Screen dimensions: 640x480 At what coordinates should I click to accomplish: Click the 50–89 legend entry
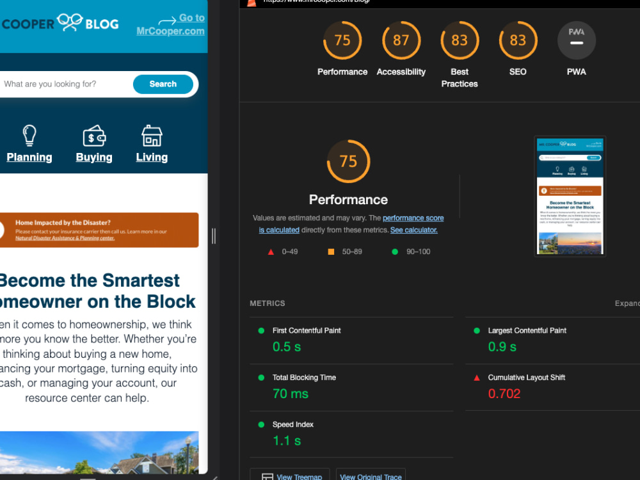point(345,252)
